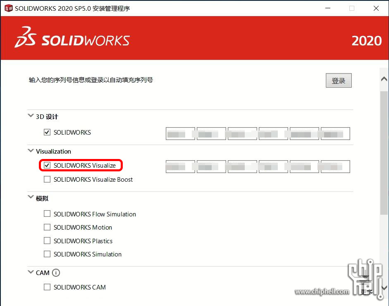389x306 pixels.
Task: Tick the SOLIDWORKS CAM checkbox
Action: point(47,287)
